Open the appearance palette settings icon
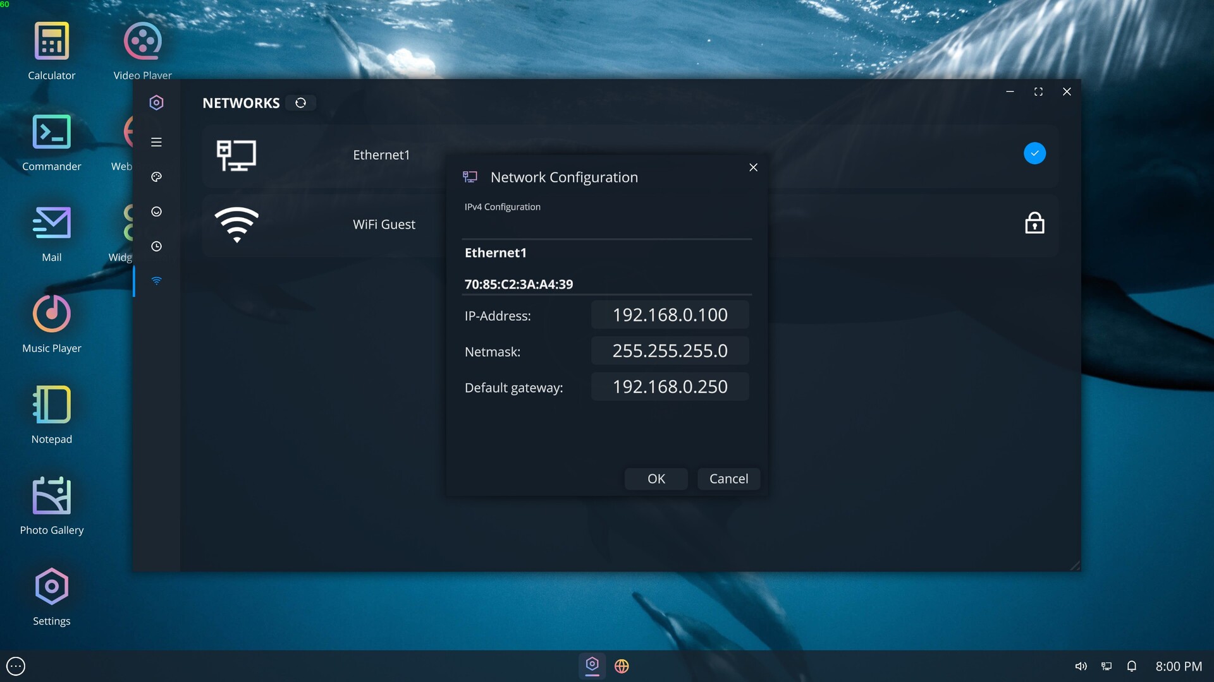1214x682 pixels. click(x=156, y=177)
